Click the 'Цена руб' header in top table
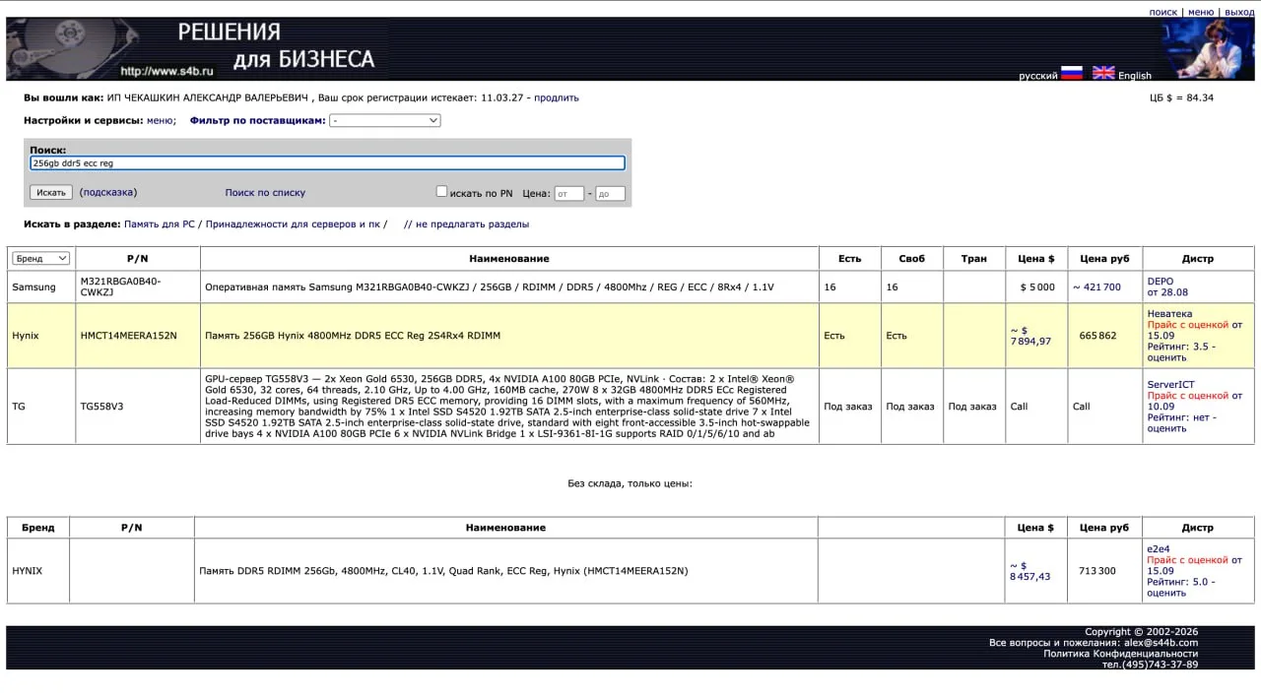The height and width of the screenshot is (698, 1261). coord(1104,259)
